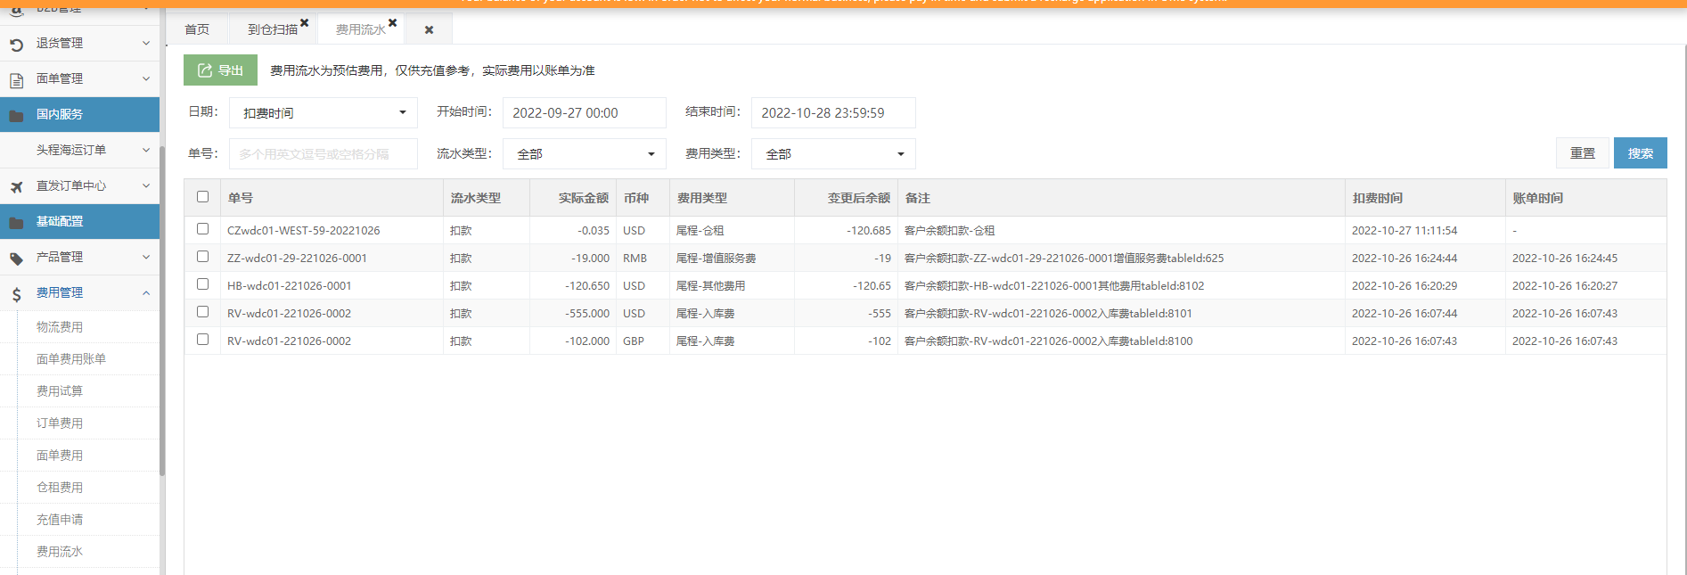Expand the 退货管理 menu chevron
1687x575 pixels.
146,43
